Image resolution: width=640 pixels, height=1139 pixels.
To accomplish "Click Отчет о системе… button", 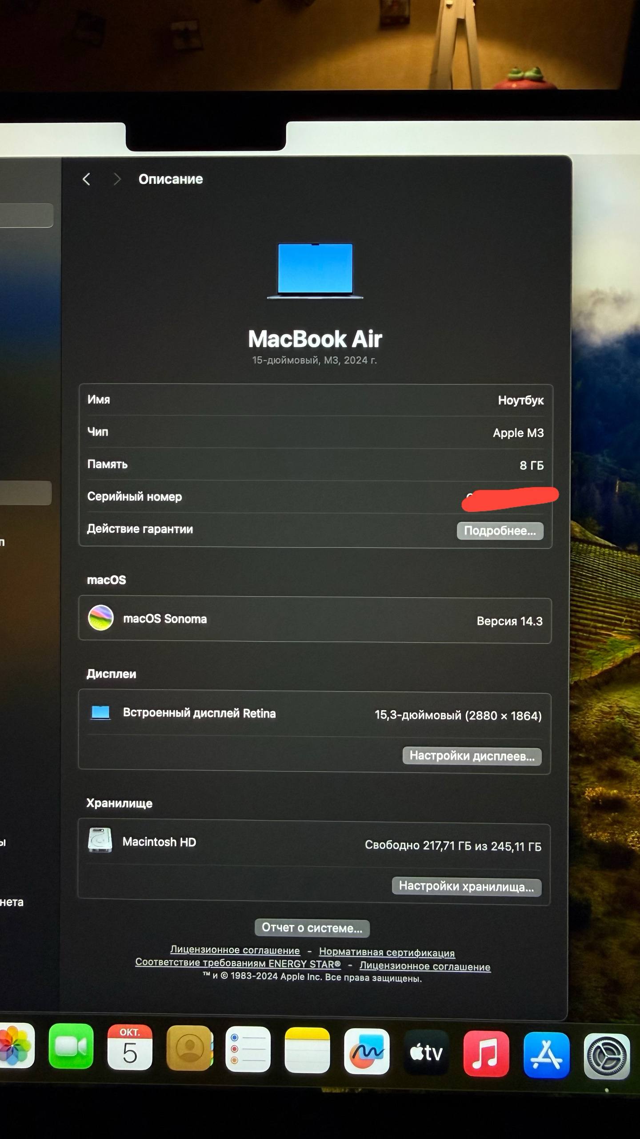I will point(312,928).
